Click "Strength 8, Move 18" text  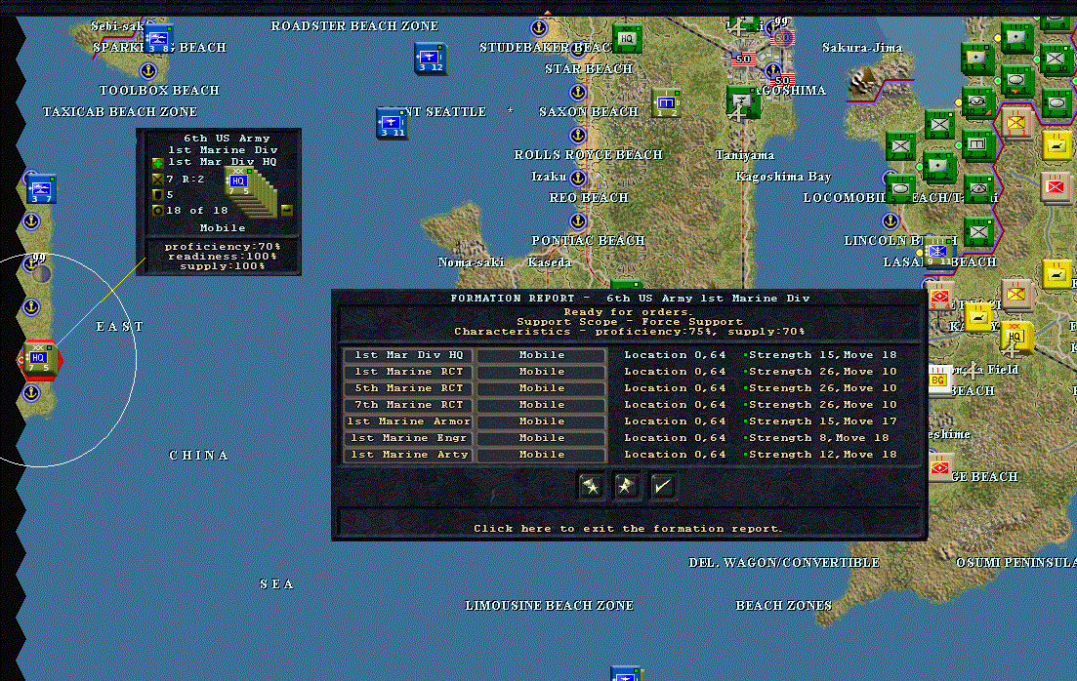[819, 438]
